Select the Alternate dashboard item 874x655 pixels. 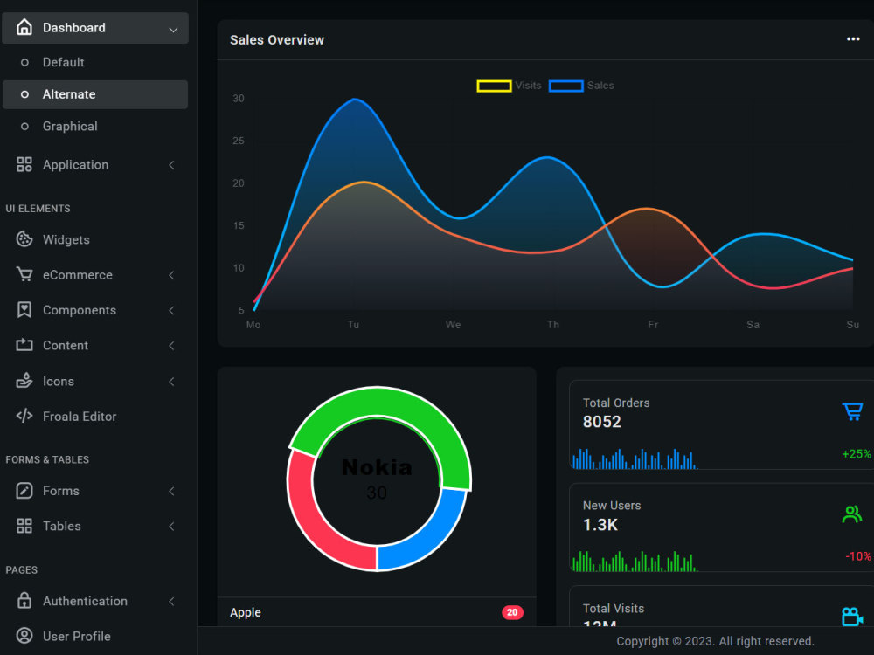95,94
